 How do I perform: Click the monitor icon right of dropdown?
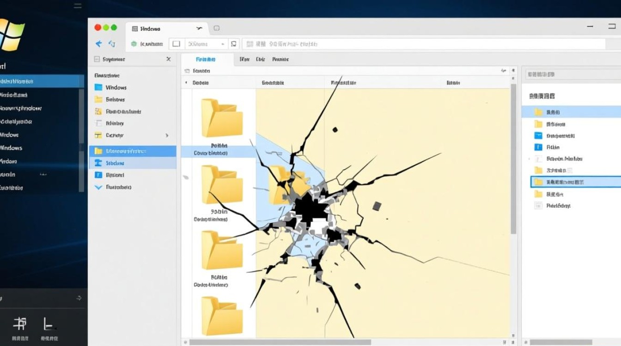pyautogui.click(x=234, y=44)
